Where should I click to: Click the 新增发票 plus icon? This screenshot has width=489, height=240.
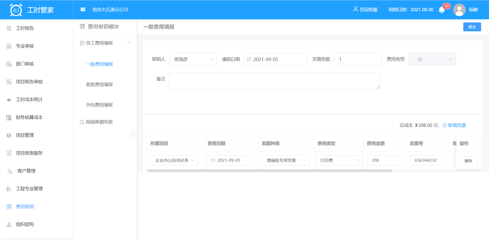click(445, 125)
